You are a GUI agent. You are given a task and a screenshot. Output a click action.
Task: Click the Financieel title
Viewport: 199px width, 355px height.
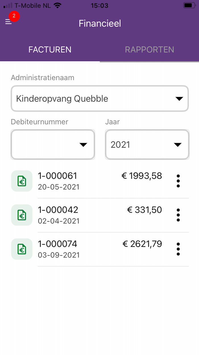click(100, 23)
